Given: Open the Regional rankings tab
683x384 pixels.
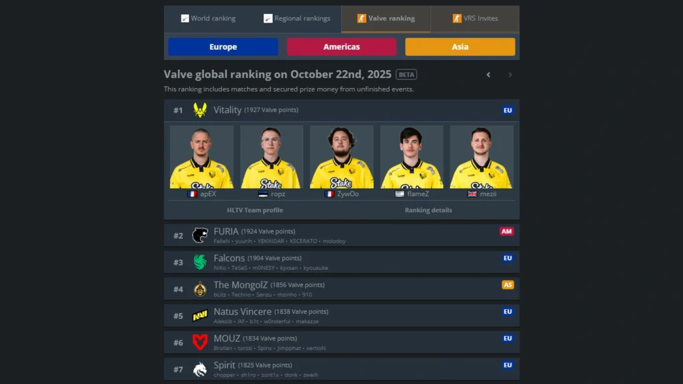Looking at the screenshot, I should 297,18.
